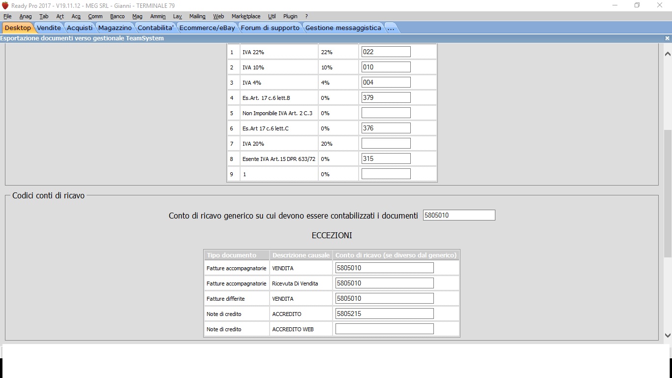Click the IVA 4% code field

[x=386, y=82]
